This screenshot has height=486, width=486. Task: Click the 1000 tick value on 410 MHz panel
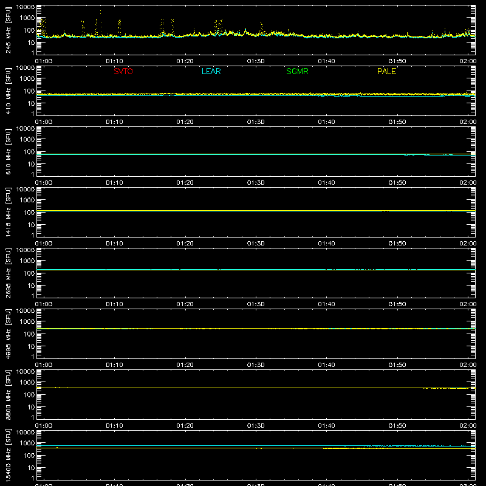(27, 79)
